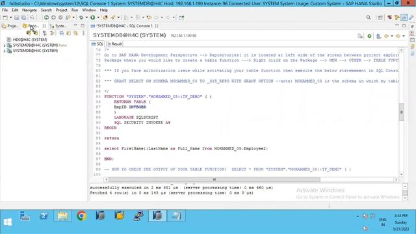Minimize the Repositories panel

[75, 25]
